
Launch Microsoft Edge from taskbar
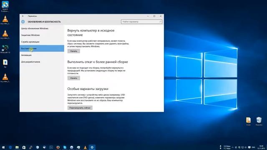coord(10,147)
